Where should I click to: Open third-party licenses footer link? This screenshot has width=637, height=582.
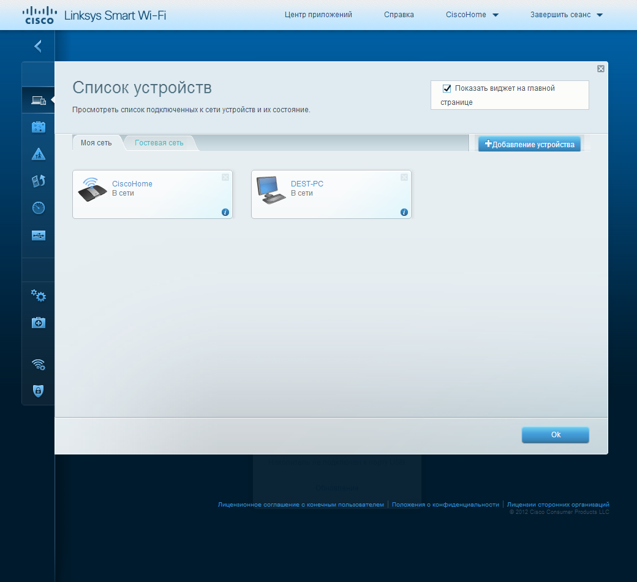click(x=558, y=504)
